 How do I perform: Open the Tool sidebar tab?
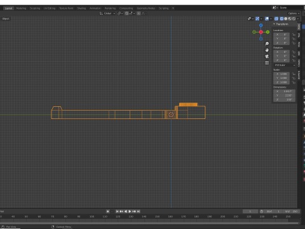[x=299, y=35]
